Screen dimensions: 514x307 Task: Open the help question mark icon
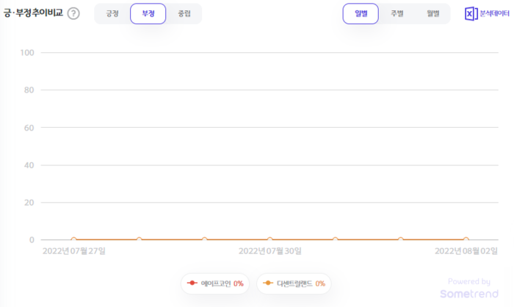pos(73,13)
